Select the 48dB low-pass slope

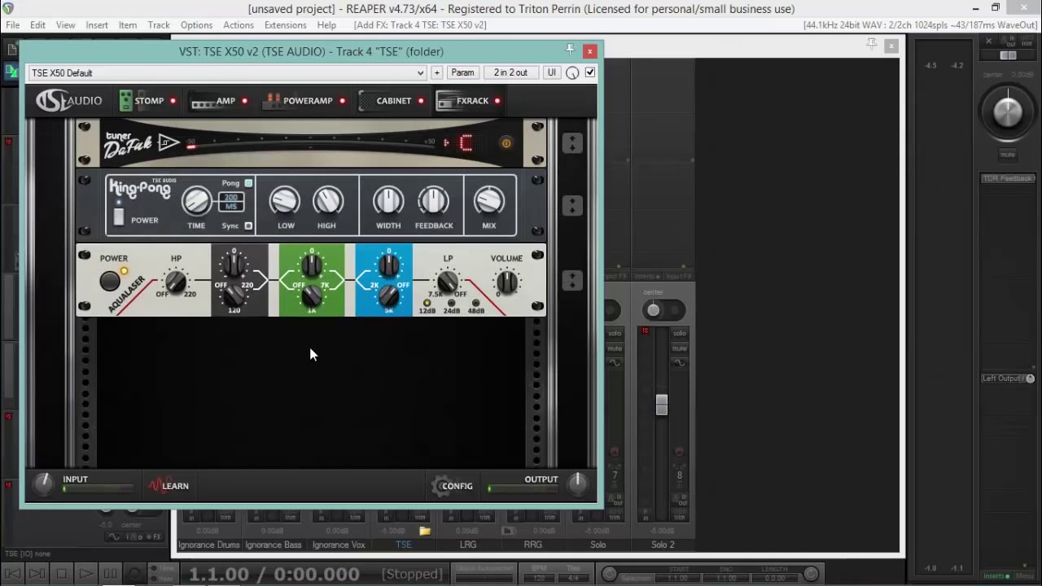476,304
